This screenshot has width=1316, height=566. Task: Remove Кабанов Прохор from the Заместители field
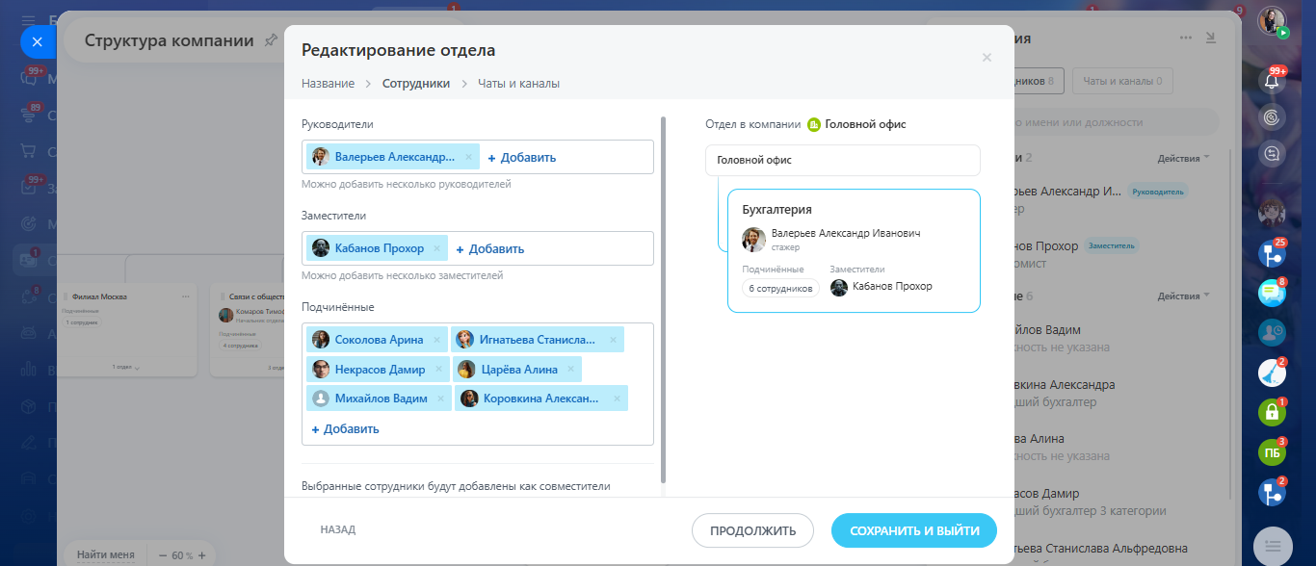click(x=436, y=248)
